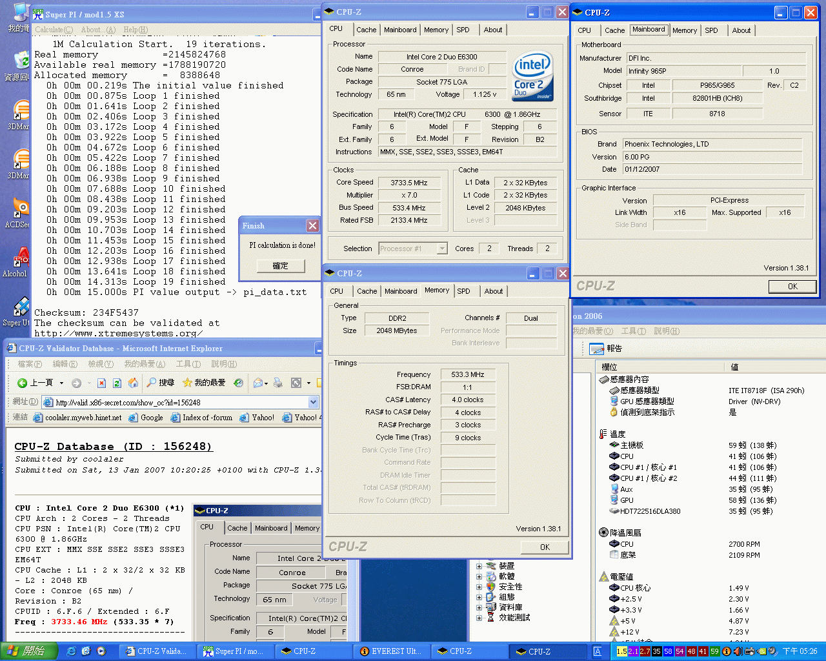Click the IE Print icon

tap(277, 383)
